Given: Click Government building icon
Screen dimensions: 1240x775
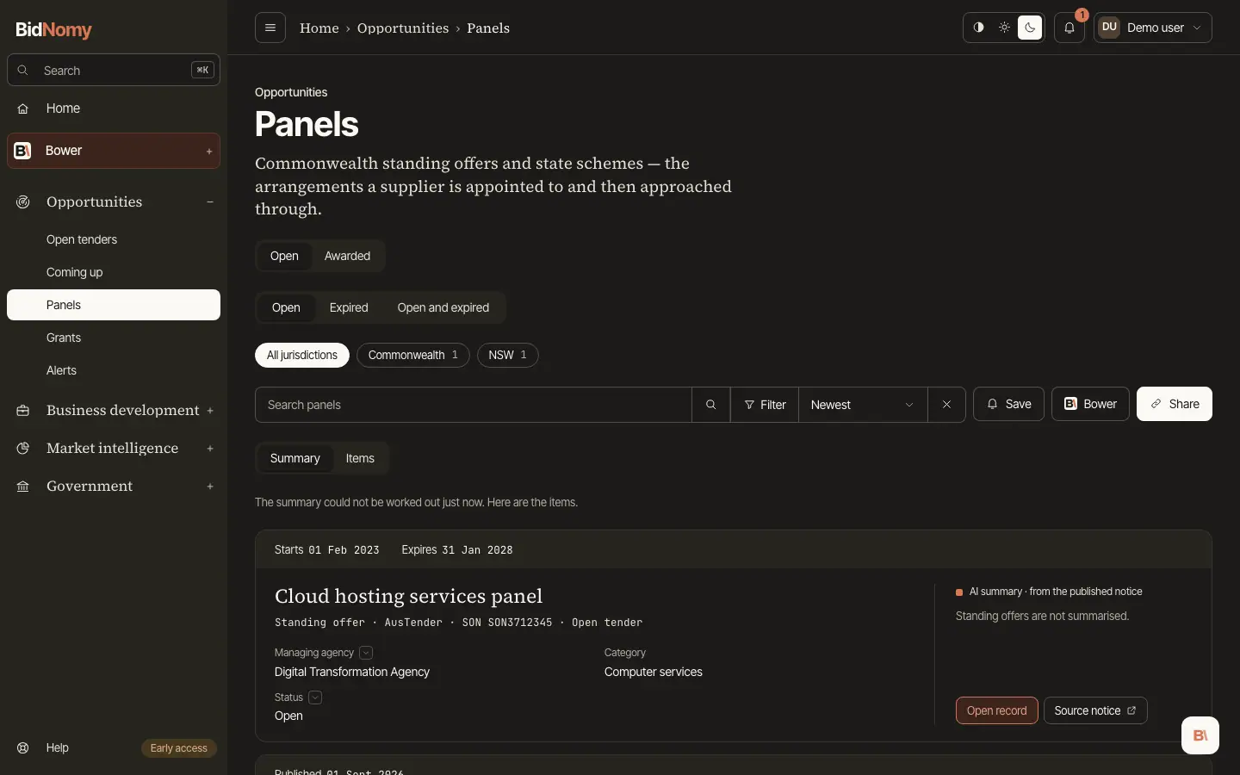Looking at the screenshot, I should (x=23, y=487).
